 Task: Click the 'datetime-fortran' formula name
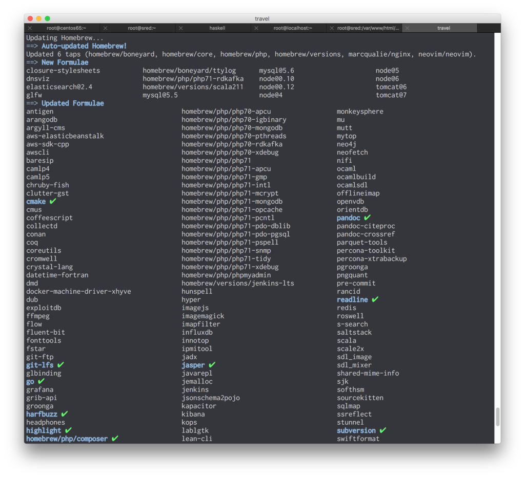pyautogui.click(x=57, y=275)
